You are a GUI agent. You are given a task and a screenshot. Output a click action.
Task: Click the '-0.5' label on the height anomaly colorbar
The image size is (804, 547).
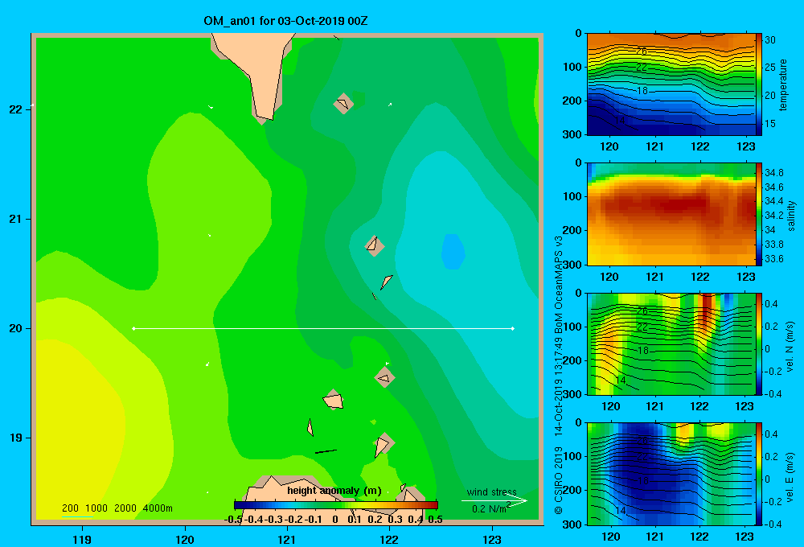[x=233, y=520]
